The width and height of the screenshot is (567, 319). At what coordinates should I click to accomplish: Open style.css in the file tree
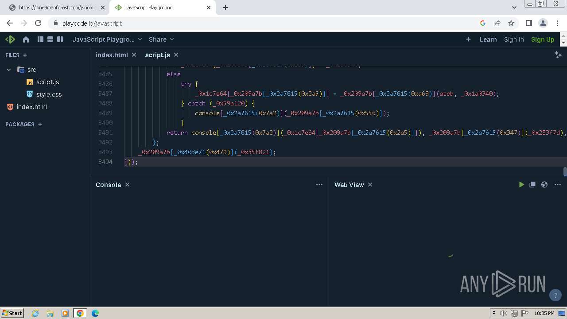49,94
